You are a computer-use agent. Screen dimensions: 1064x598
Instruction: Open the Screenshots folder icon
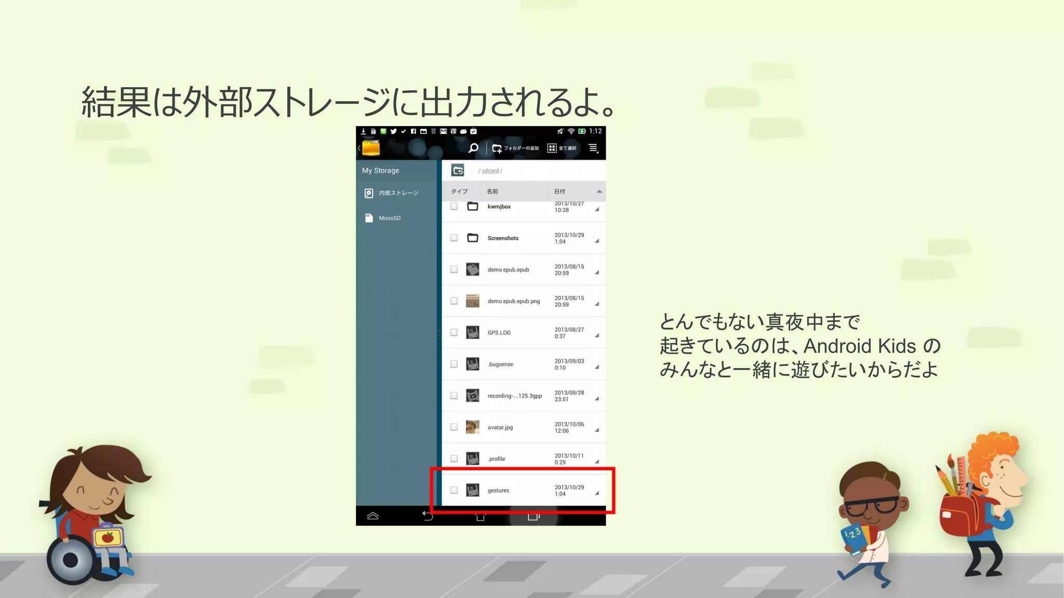(473, 238)
